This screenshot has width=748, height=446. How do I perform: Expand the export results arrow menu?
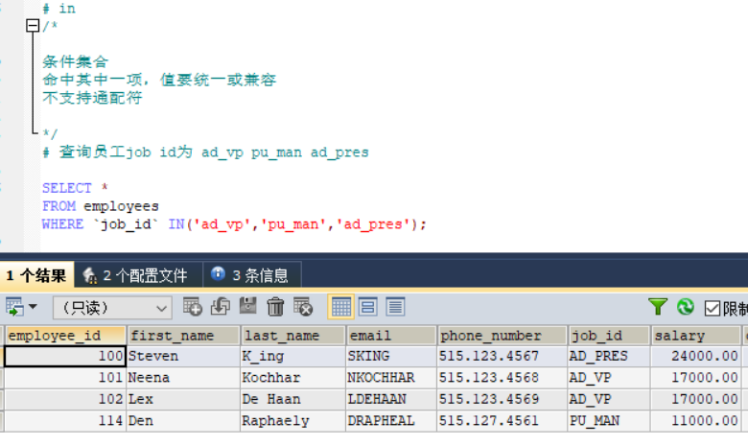[33, 306]
